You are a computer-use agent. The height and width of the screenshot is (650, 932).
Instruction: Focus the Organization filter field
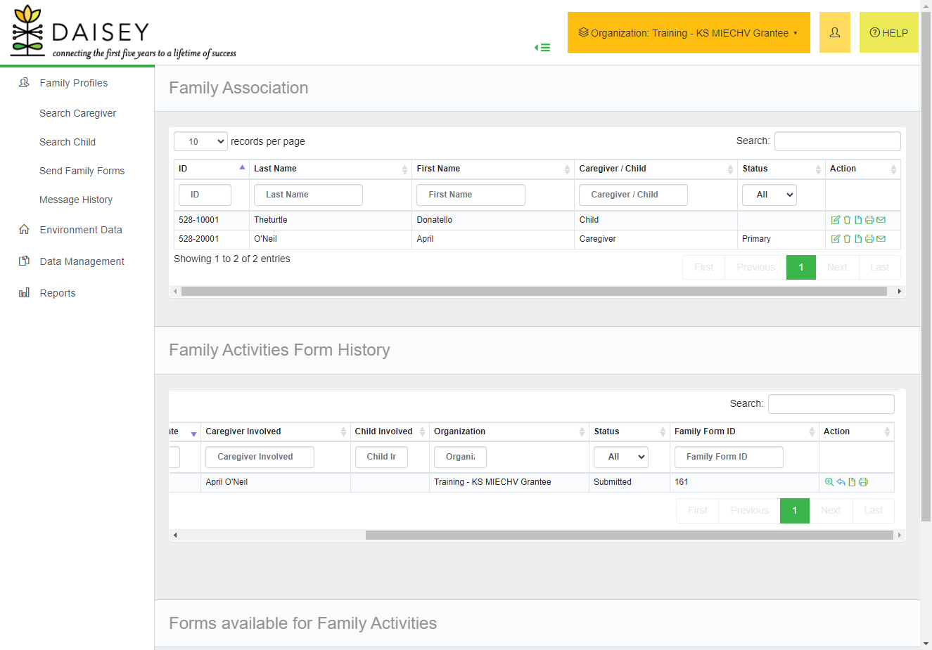click(x=460, y=457)
